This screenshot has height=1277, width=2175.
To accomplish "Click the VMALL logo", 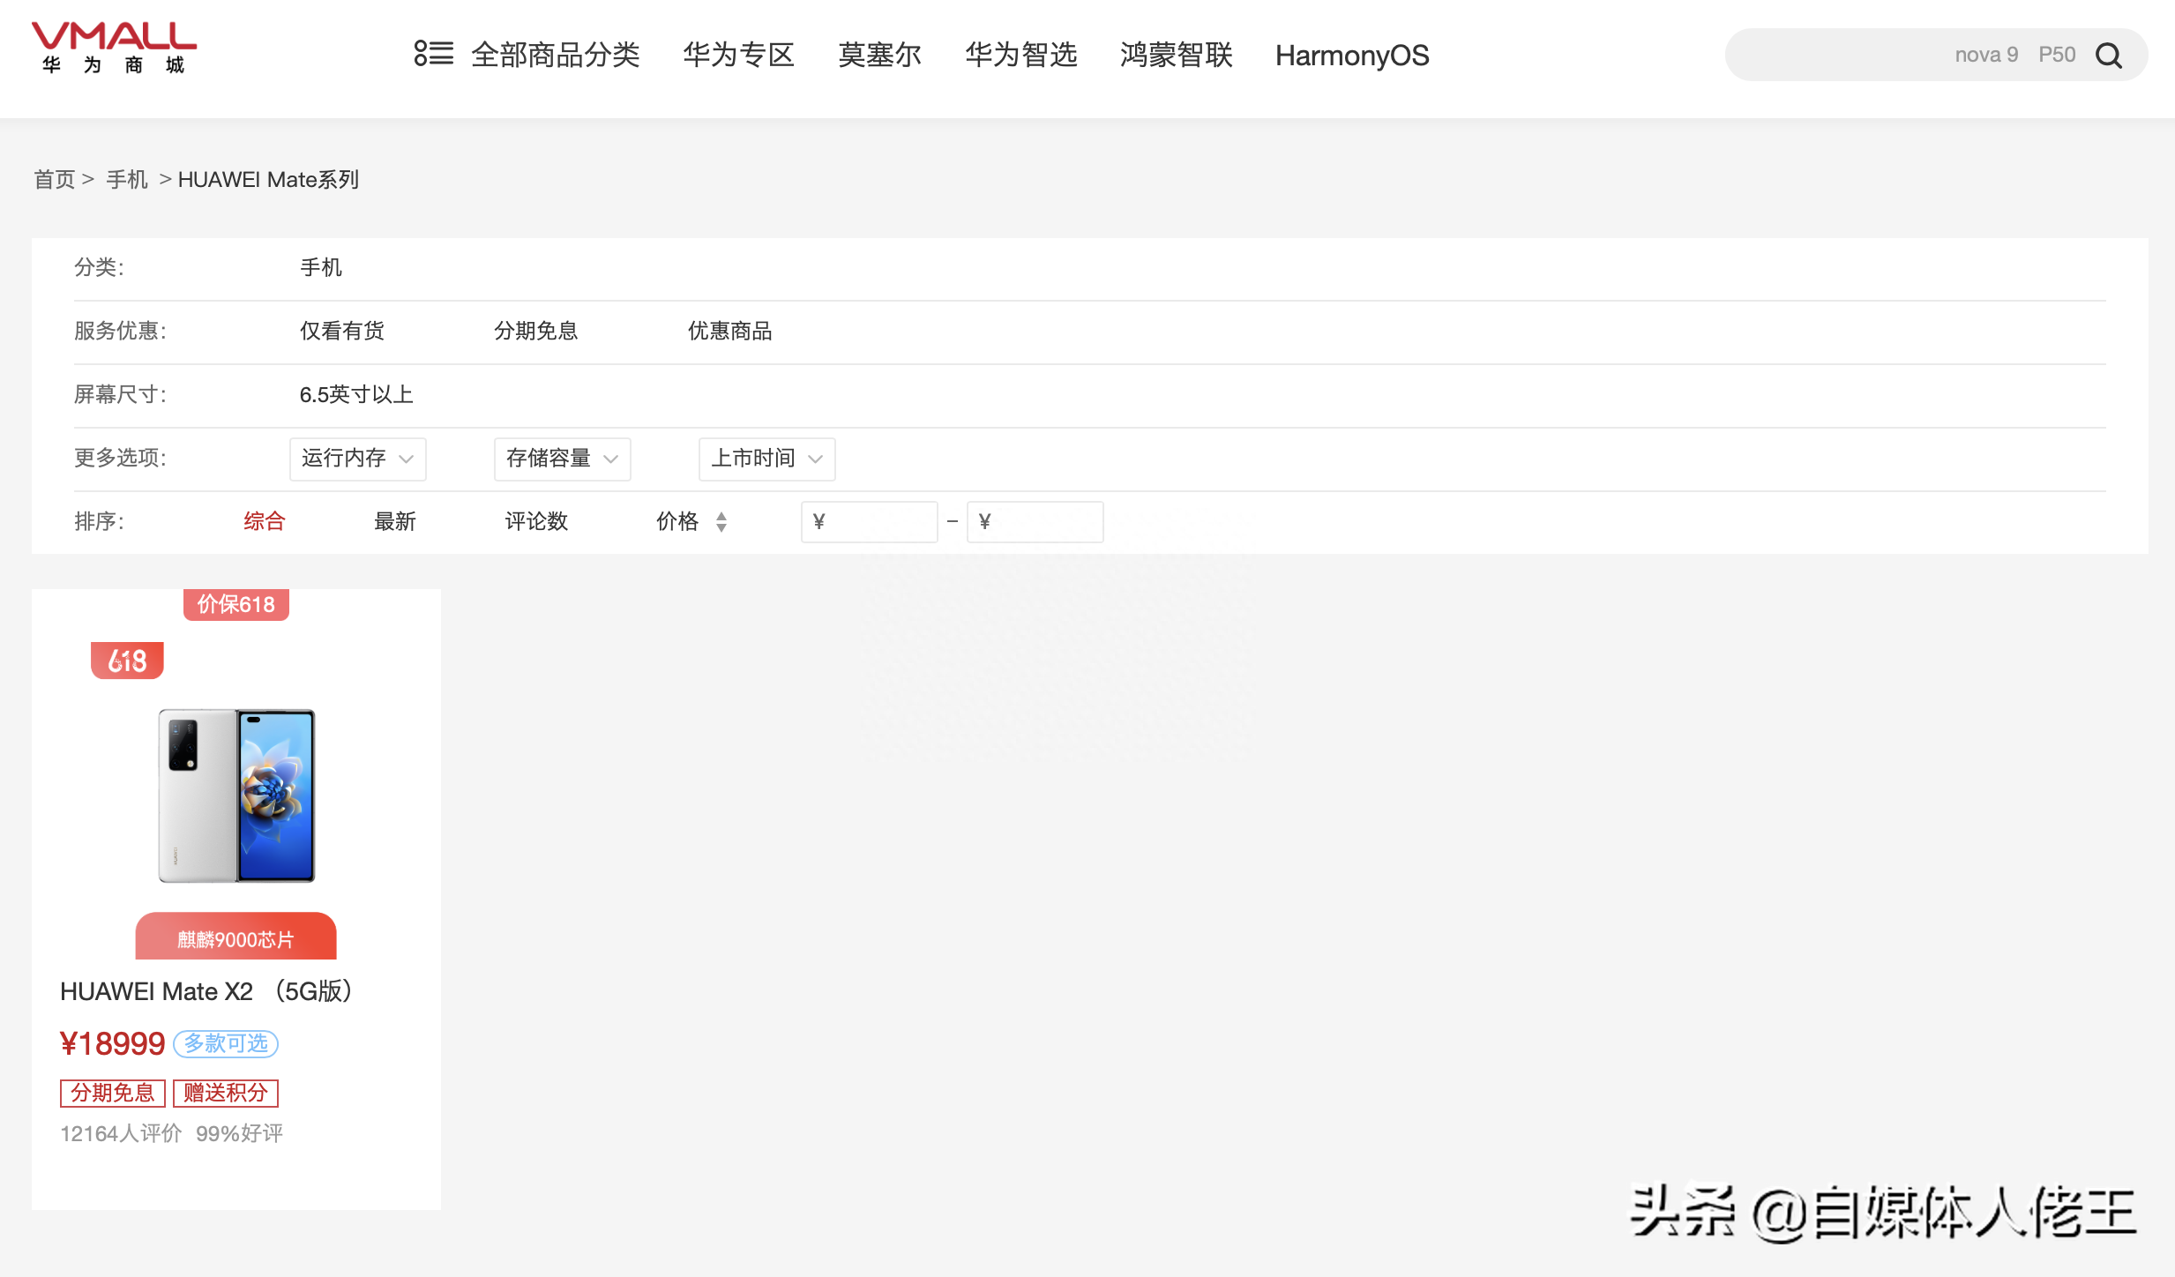I will [x=114, y=48].
